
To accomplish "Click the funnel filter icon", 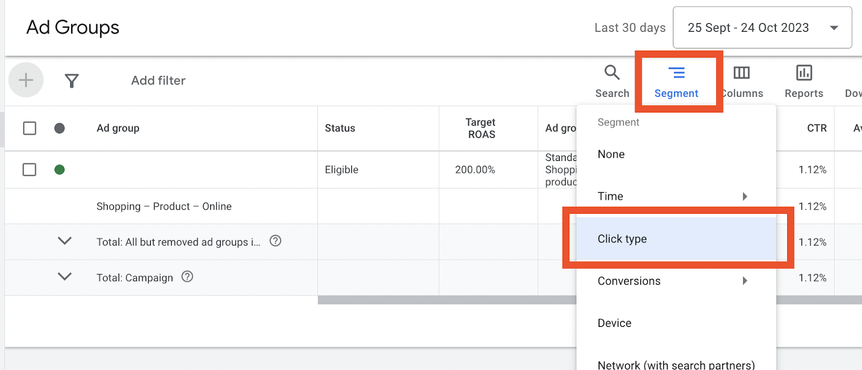I will 72,81.
